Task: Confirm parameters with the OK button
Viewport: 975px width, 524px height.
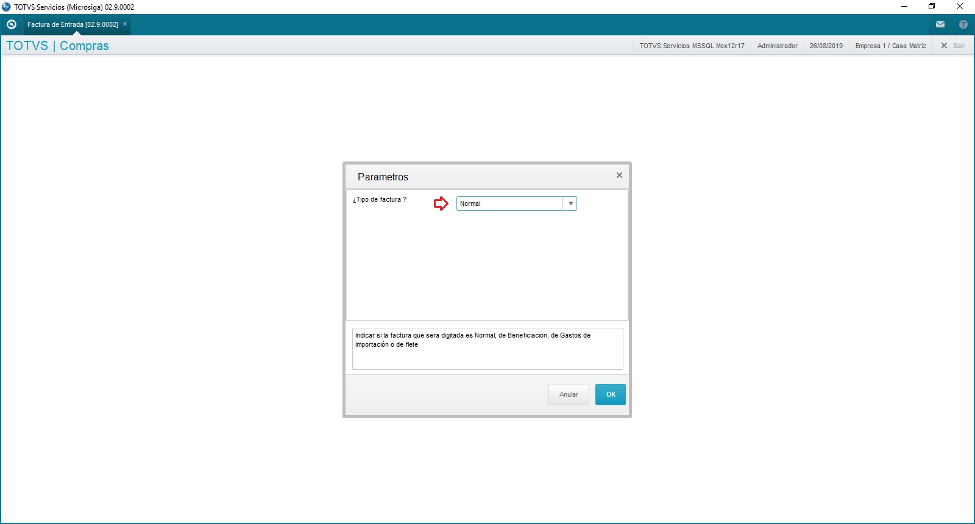Action: [x=611, y=394]
